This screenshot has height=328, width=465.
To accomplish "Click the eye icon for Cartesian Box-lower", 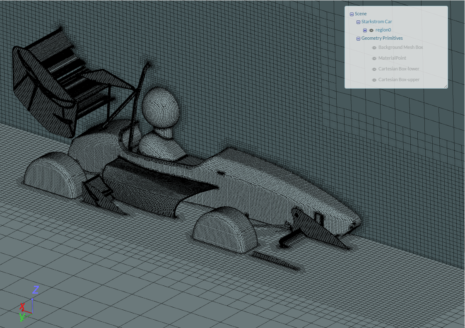I will 374,69.
